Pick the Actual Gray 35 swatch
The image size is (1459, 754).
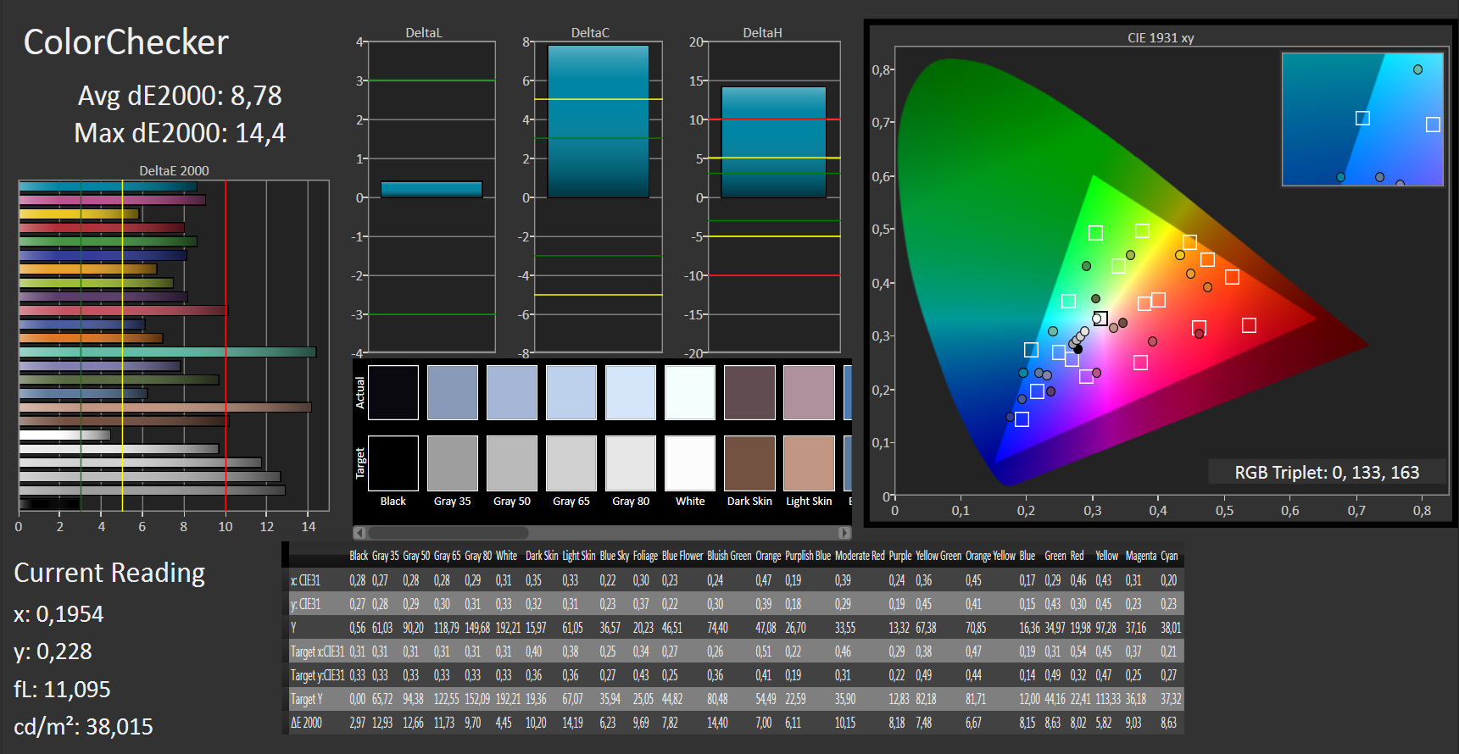click(x=453, y=392)
